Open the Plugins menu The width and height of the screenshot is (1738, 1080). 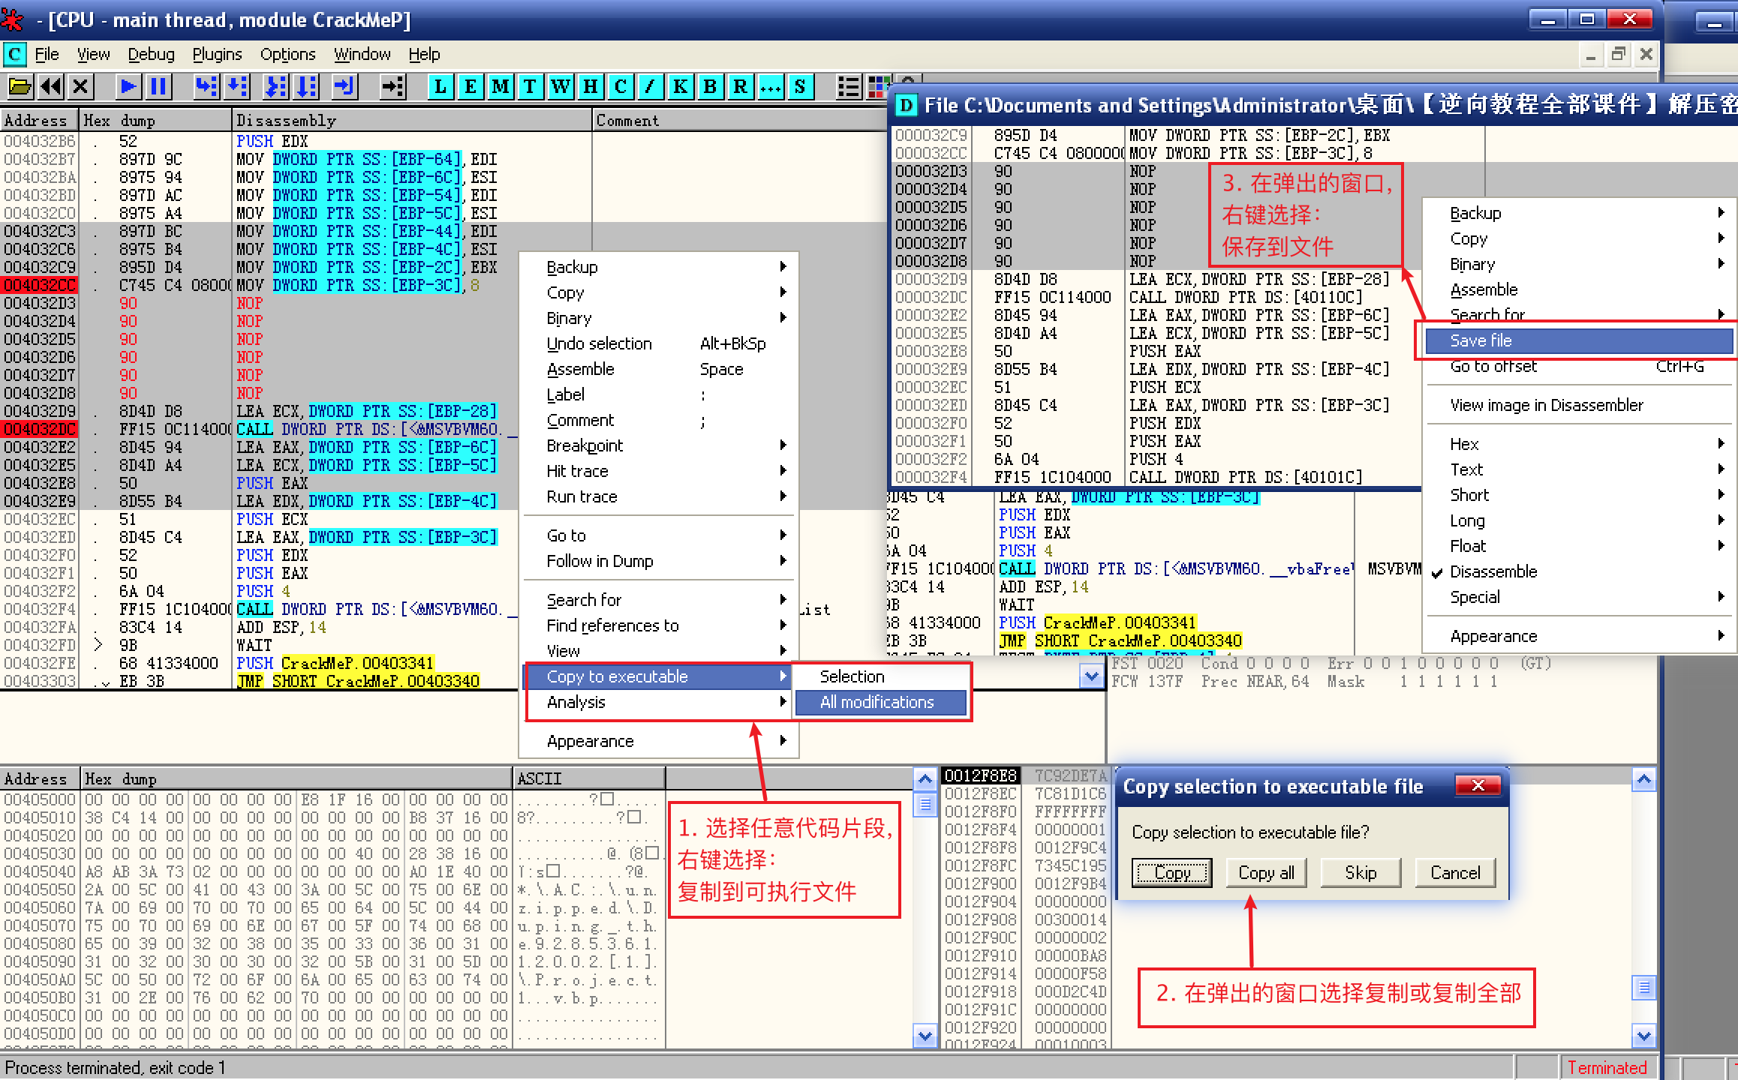(x=217, y=54)
